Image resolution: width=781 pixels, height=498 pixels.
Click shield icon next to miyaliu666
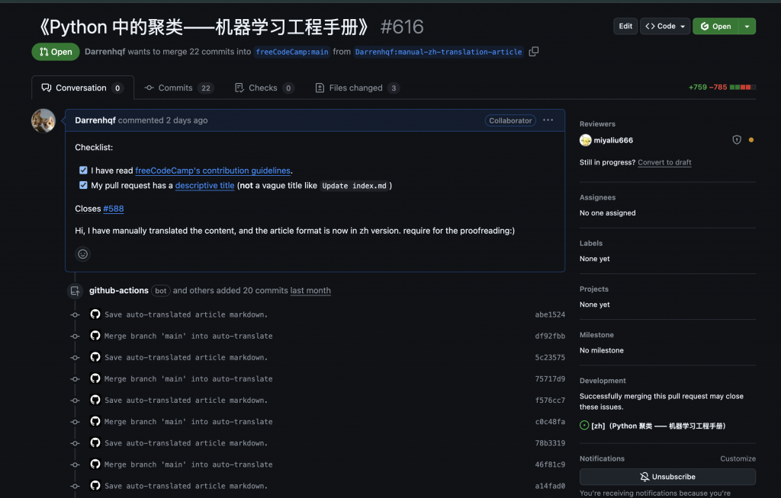(737, 140)
